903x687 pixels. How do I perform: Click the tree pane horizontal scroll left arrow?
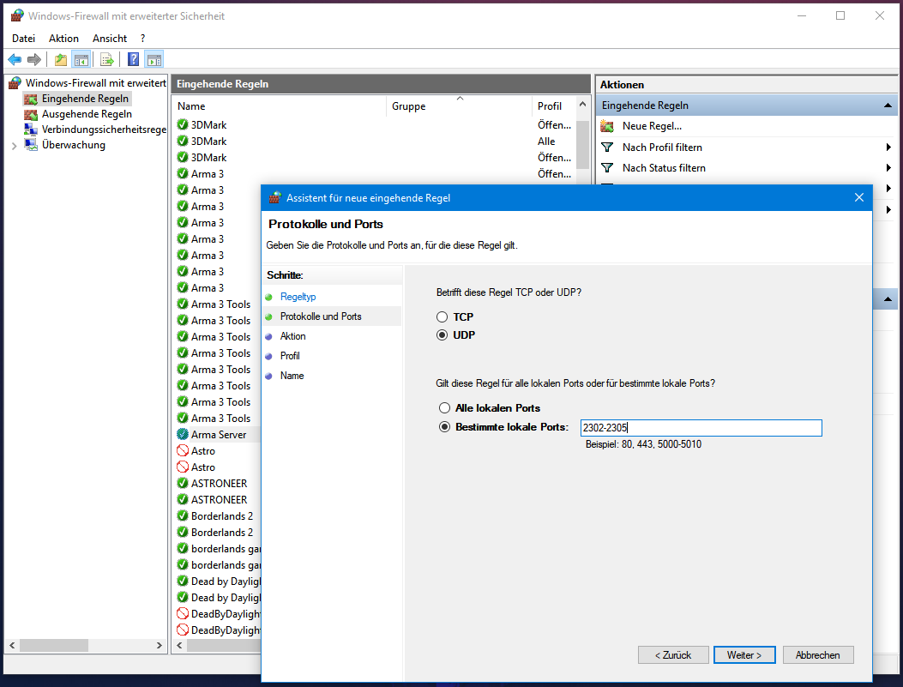(x=12, y=646)
